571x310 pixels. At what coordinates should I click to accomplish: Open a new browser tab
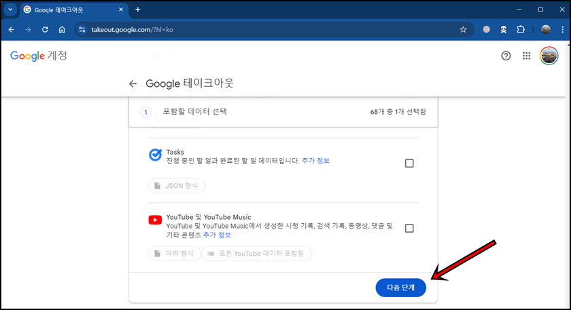pyautogui.click(x=137, y=9)
